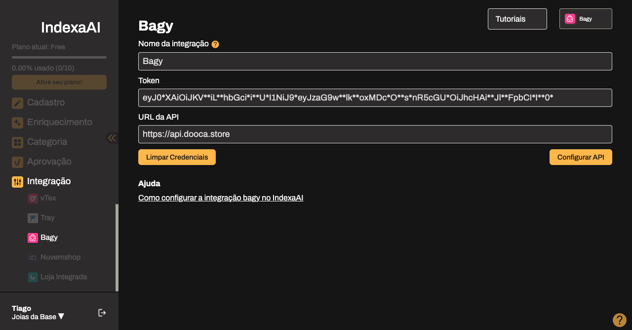
Task: Click the Integração sliders icon
Action: [18, 182]
